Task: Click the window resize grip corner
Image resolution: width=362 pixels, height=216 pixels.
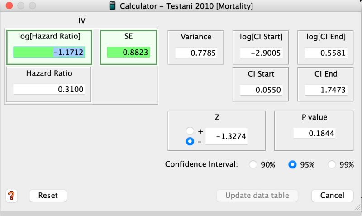Action: [x=357, y=207]
